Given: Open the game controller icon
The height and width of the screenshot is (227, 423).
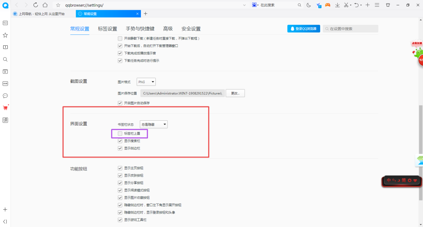Looking at the screenshot, I should coord(328,5).
